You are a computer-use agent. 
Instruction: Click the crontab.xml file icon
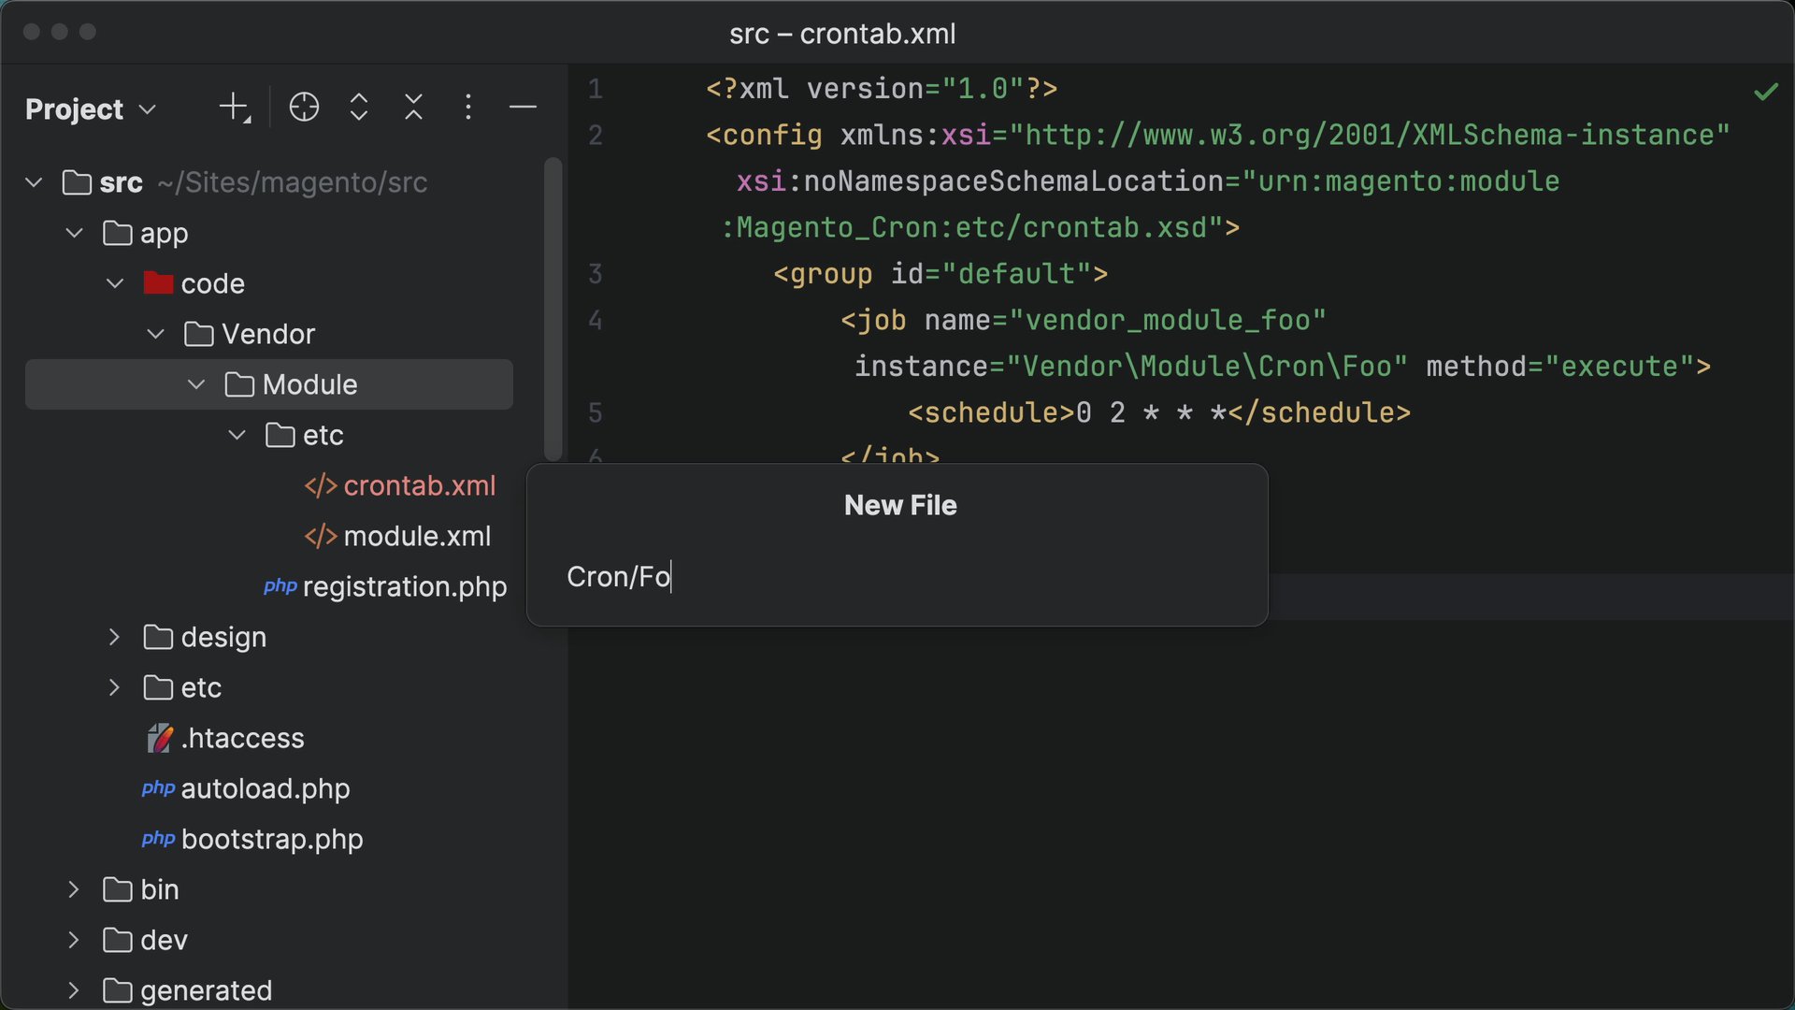point(321,485)
